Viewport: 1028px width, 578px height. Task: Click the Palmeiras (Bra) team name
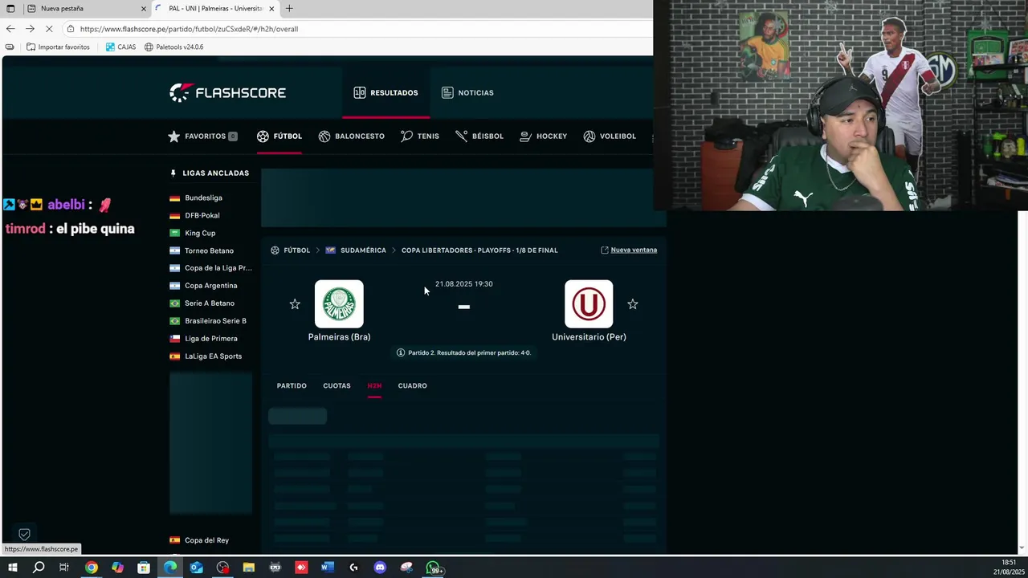point(339,337)
